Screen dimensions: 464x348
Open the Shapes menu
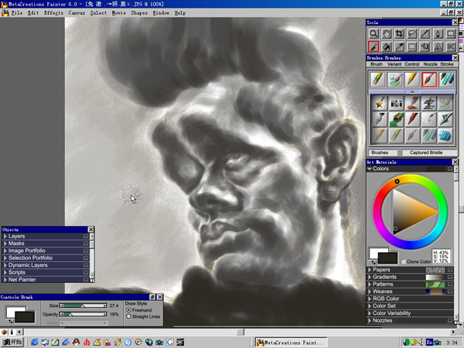(139, 12)
